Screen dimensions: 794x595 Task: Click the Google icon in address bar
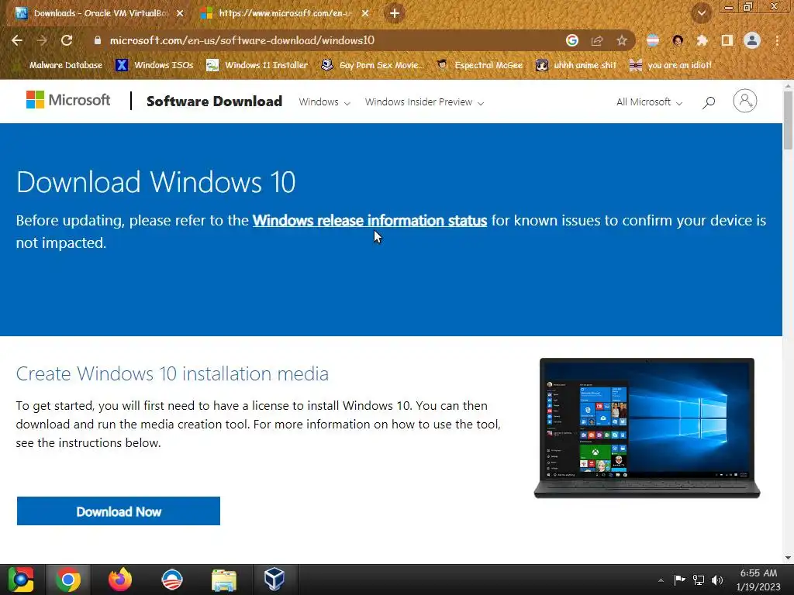click(x=572, y=40)
